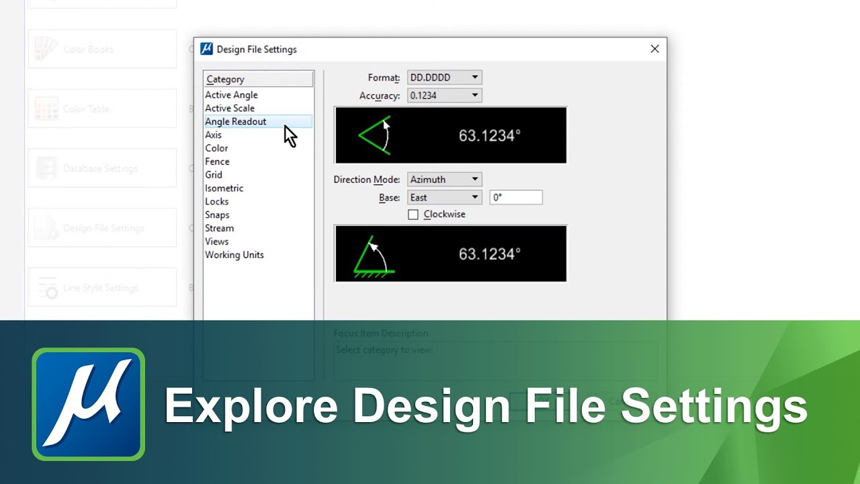Select Angle Readout category
Viewport: 860px width, 484px height.
pos(258,122)
